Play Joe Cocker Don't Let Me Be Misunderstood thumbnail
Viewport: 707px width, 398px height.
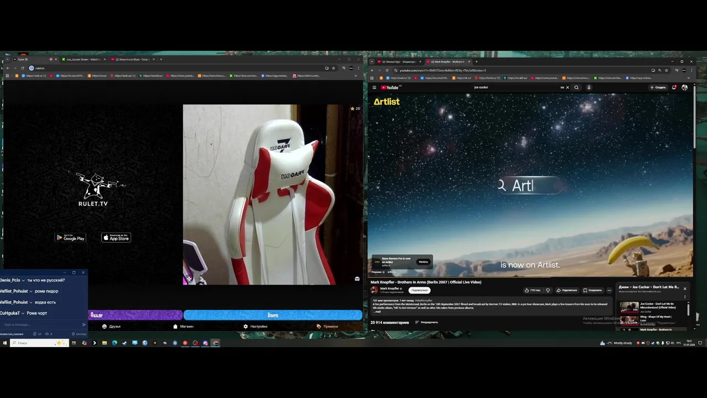(629, 307)
